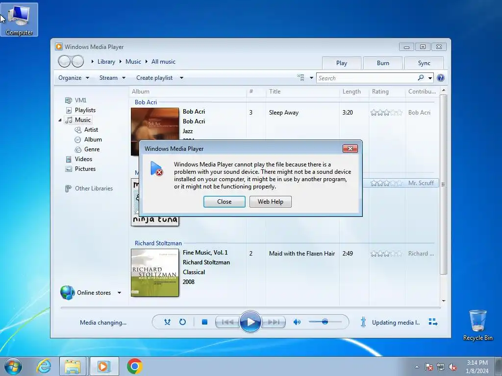The height and width of the screenshot is (376, 502).
Task: Select Library in the breadcrumb
Action: coord(106,62)
